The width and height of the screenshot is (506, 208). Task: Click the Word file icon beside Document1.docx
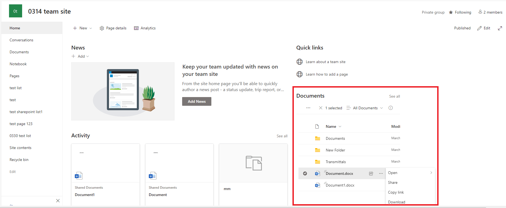click(x=317, y=185)
